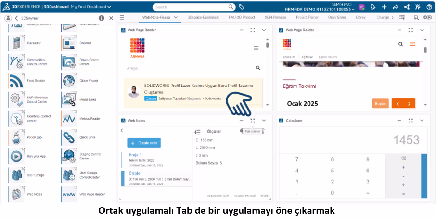Viewport: 436px width, 220px height.
Task: Open the Web Notes widget chevron menu
Action: tap(264, 121)
